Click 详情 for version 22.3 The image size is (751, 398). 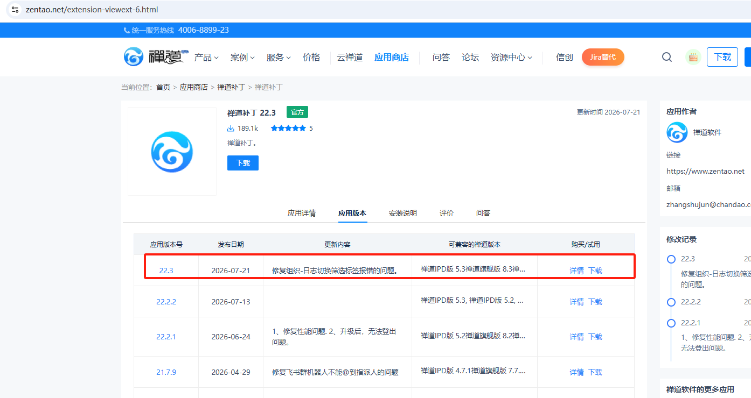[x=577, y=271]
